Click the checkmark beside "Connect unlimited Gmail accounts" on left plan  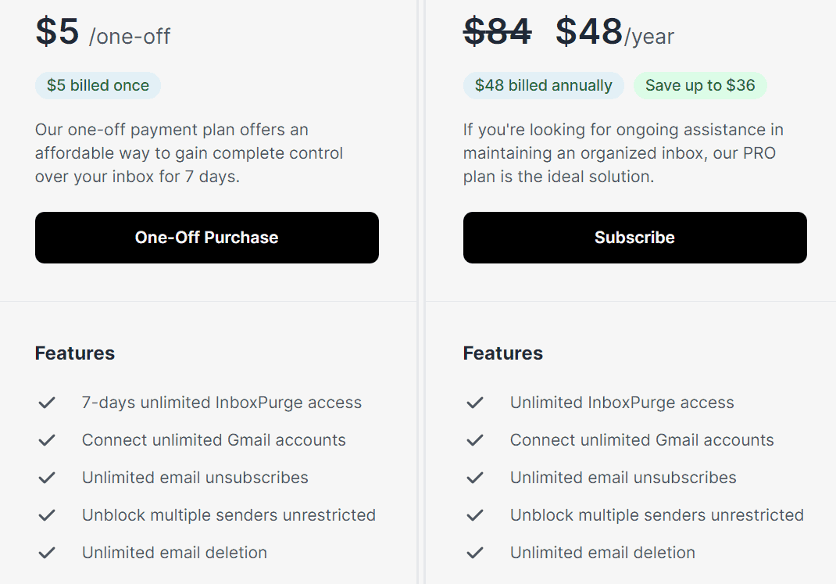tap(46, 439)
